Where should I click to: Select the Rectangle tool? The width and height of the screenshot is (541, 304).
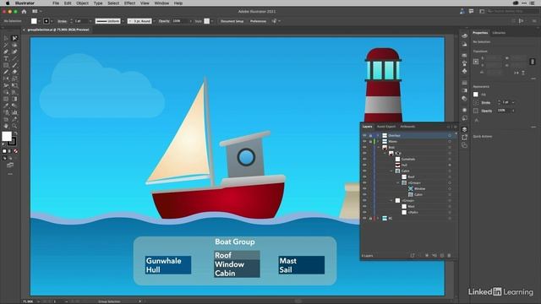tap(6, 65)
